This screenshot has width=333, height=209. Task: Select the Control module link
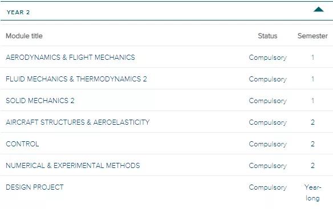click(x=22, y=144)
